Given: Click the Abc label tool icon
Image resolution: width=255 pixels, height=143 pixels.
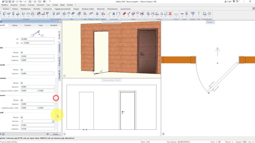Looking at the screenshot, I should coord(182,14).
